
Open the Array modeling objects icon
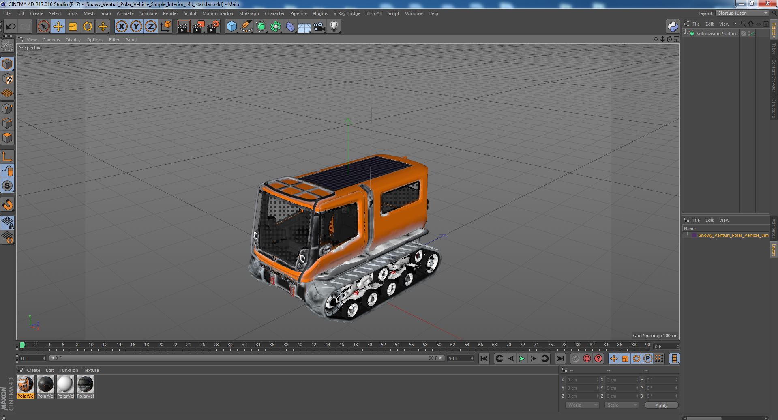pos(276,27)
